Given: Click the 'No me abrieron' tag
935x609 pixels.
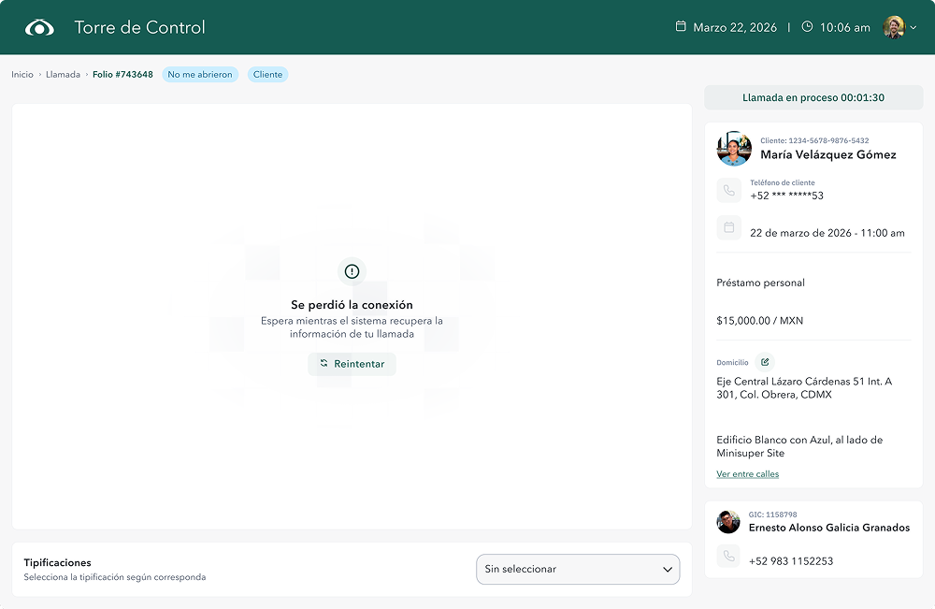Looking at the screenshot, I should click(200, 75).
